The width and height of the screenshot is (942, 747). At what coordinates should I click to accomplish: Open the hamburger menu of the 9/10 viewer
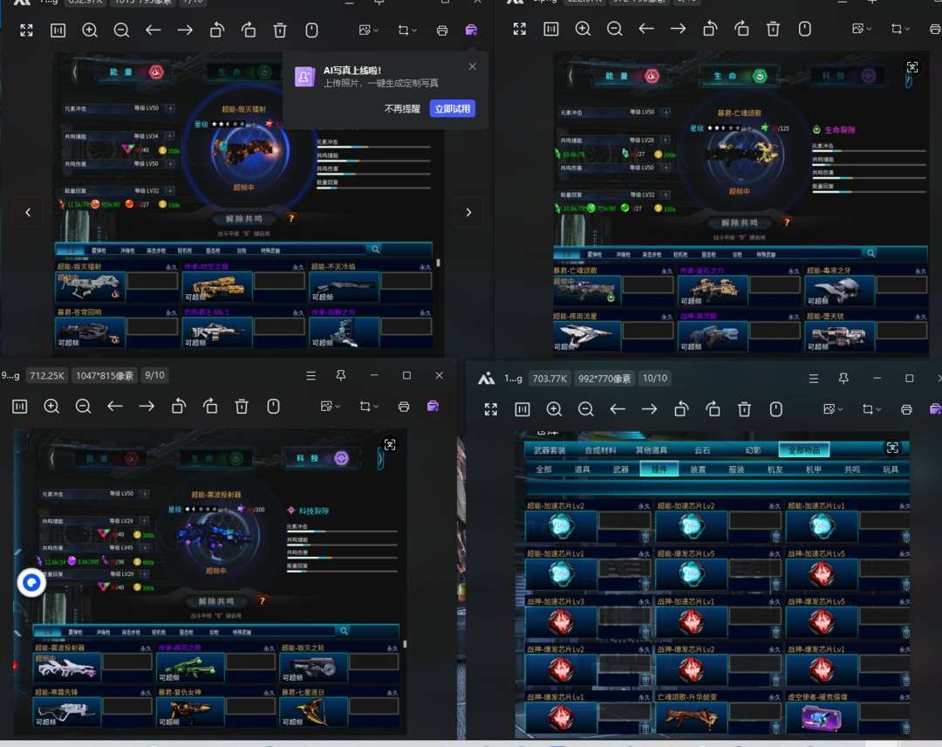[x=310, y=375]
